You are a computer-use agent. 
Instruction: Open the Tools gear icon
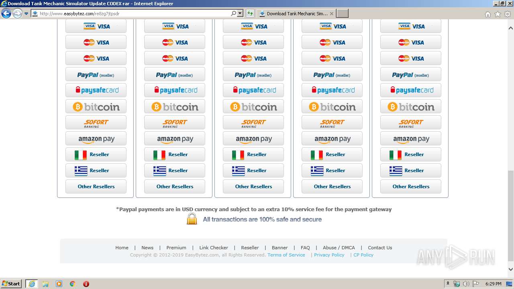(508, 14)
